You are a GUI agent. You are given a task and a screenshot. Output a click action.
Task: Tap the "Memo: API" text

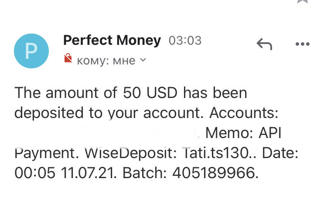click(243, 133)
